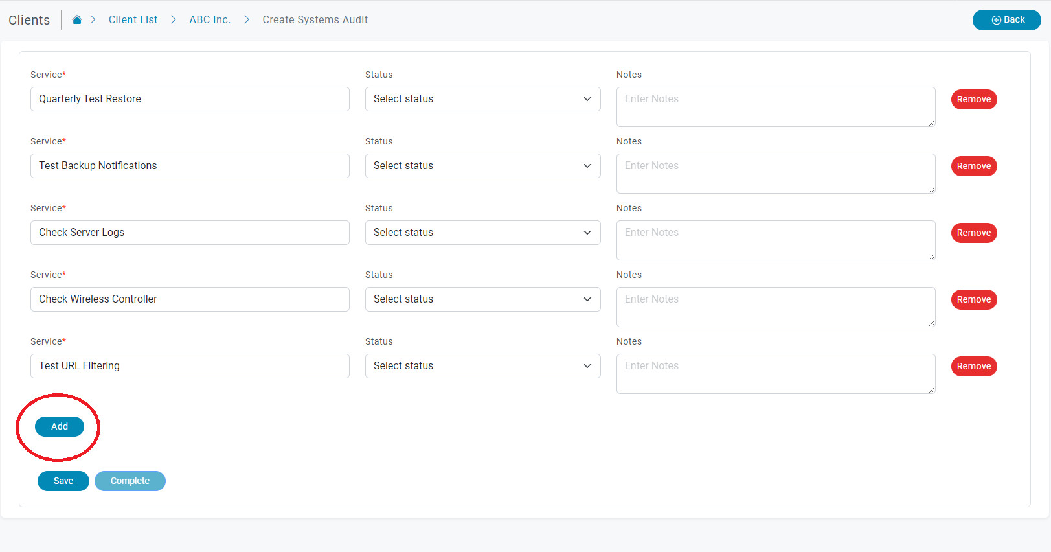
Task: Remove the Check Server Logs row
Action: (x=973, y=233)
